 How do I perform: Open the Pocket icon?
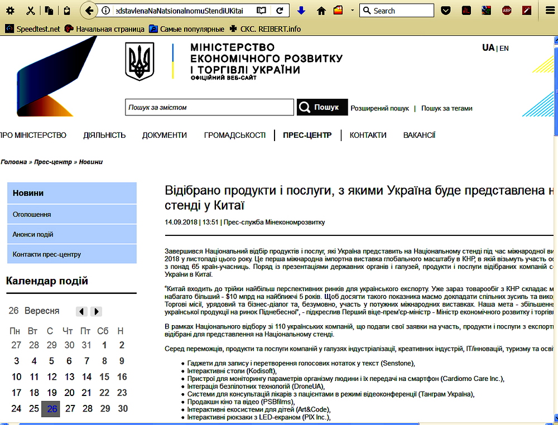pos(445,11)
